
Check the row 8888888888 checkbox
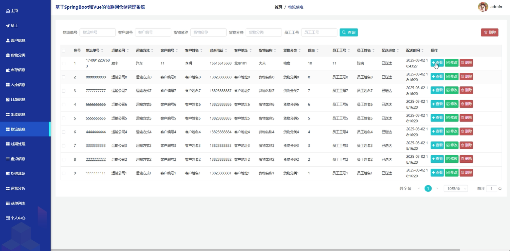coord(63,77)
